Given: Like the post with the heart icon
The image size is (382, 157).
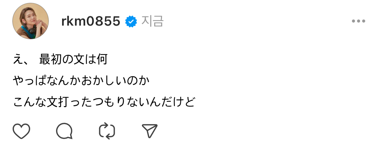Looking at the screenshot, I should click(21, 131).
